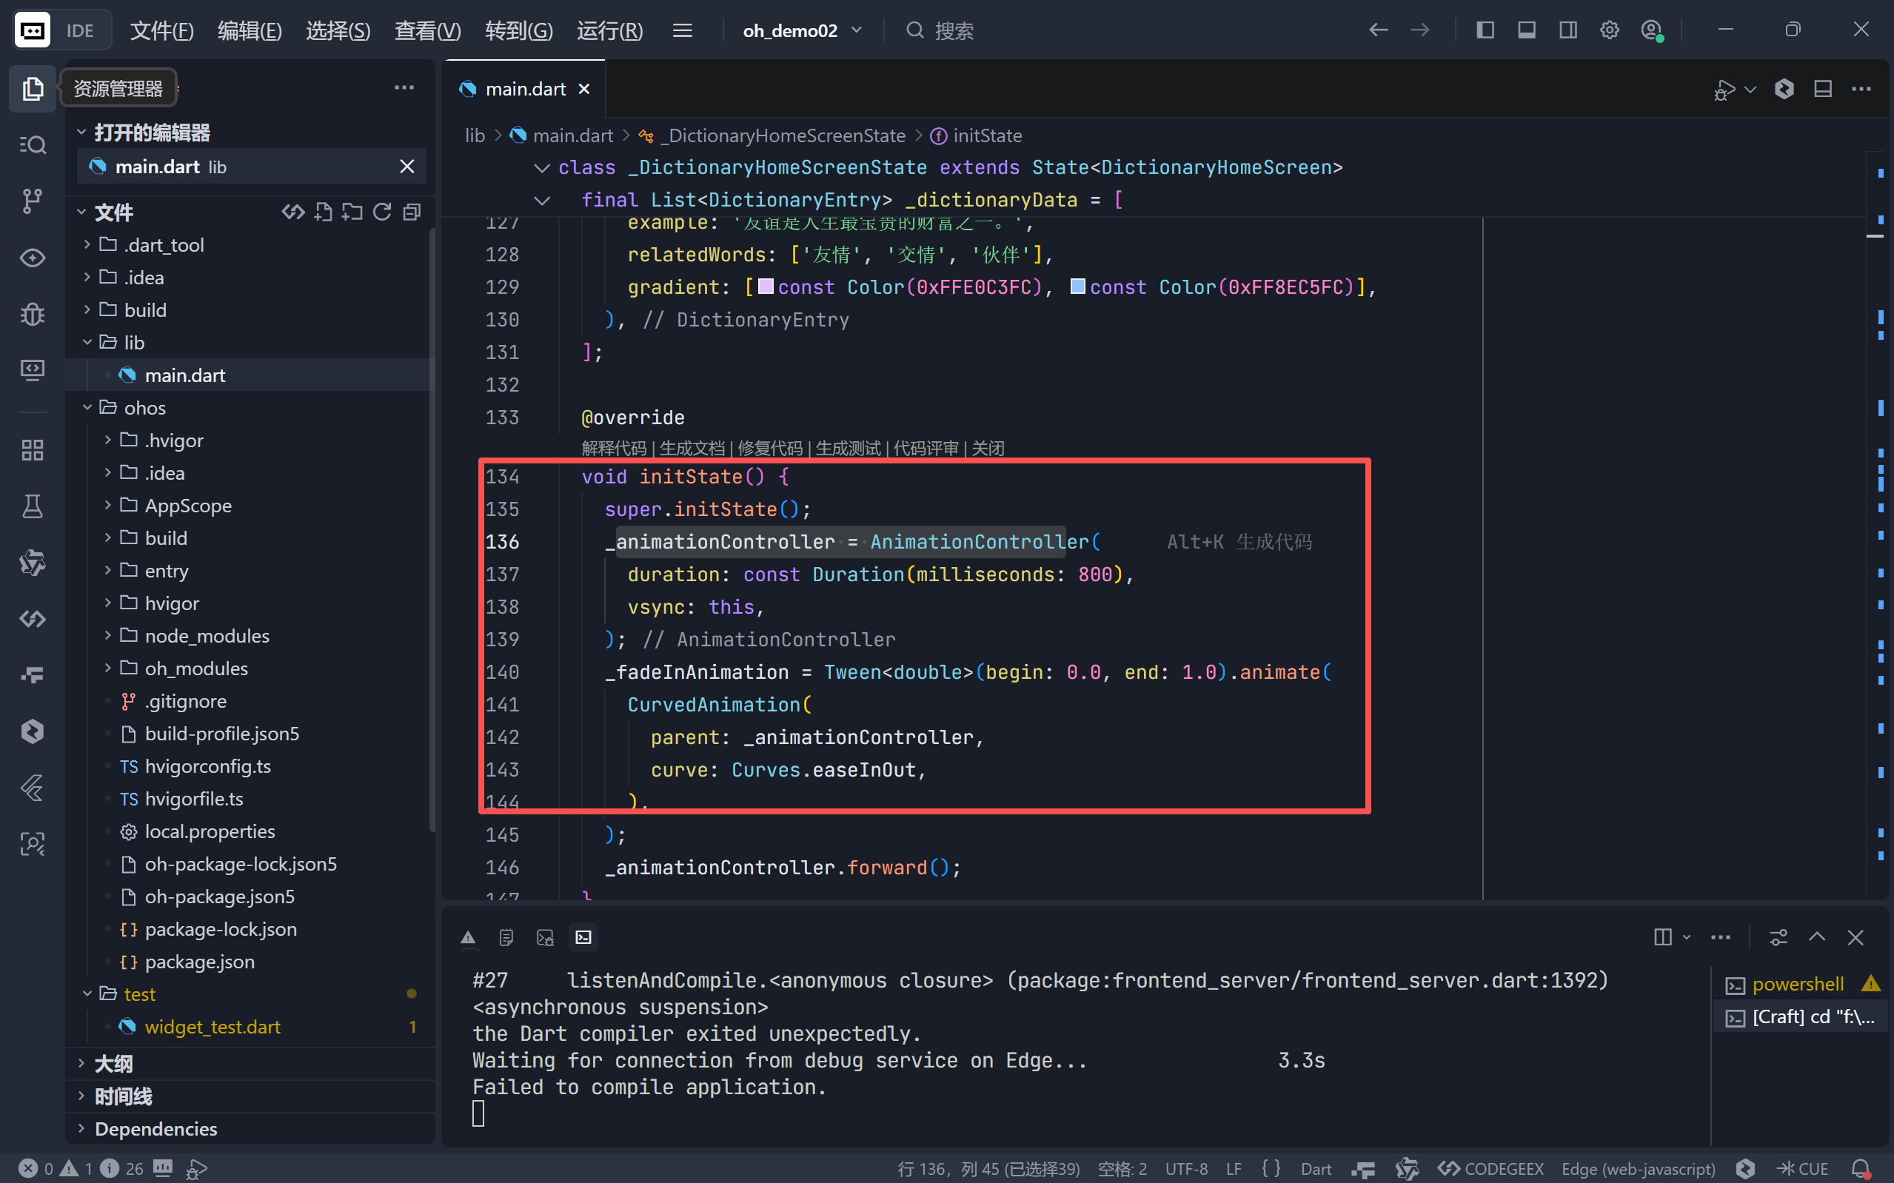Click the new file icon in explorer
Viewport: 1894px width, 1183px height.
[323, 212]
